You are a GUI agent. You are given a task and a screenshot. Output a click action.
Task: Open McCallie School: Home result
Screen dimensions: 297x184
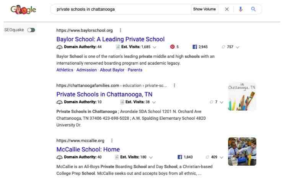tap(88, 149)
